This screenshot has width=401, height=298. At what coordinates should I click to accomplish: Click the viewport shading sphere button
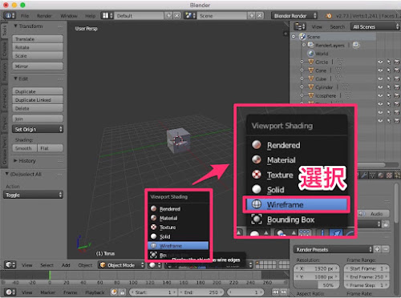155,265
